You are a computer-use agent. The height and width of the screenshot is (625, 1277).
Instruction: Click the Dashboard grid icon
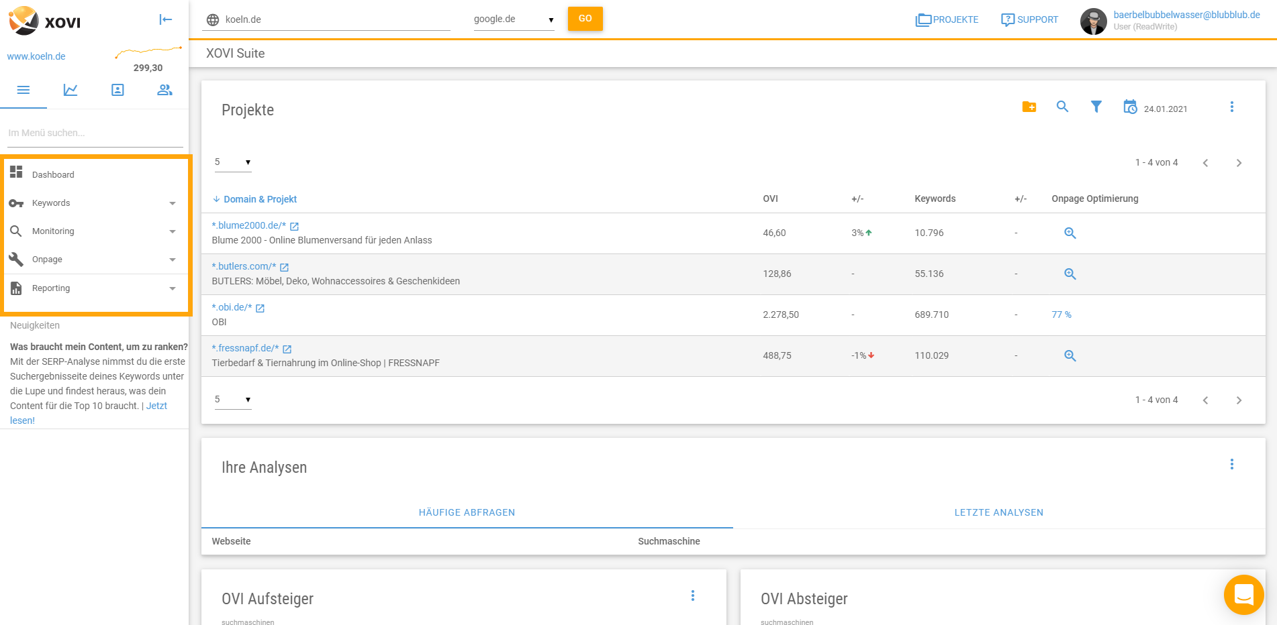tap(16, 172)
